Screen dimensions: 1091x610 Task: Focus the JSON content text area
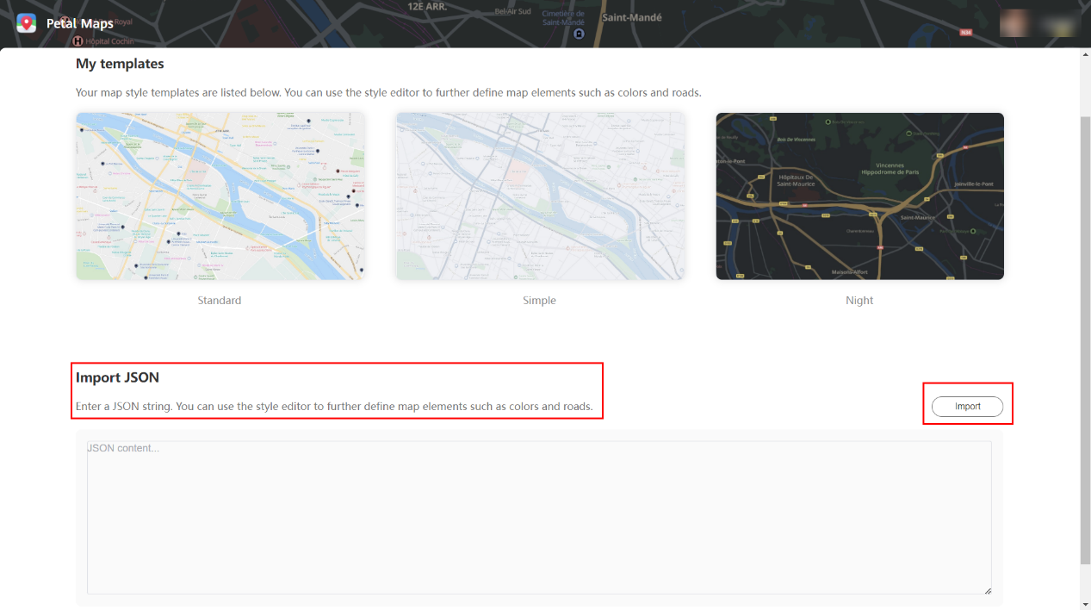(539, 517)
